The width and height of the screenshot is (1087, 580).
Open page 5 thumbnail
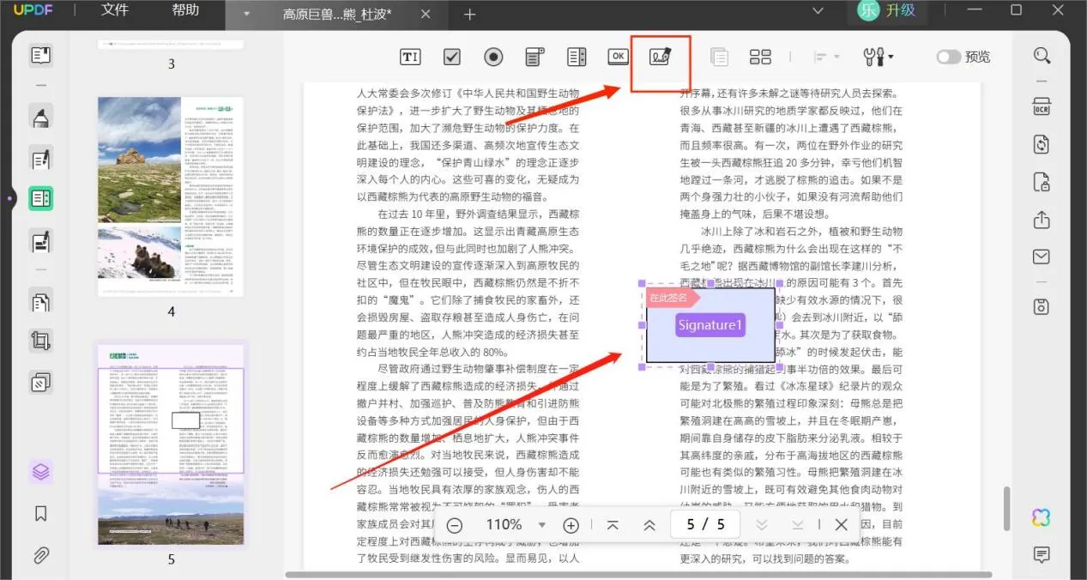pyautogui.click(x=170, y=444)
